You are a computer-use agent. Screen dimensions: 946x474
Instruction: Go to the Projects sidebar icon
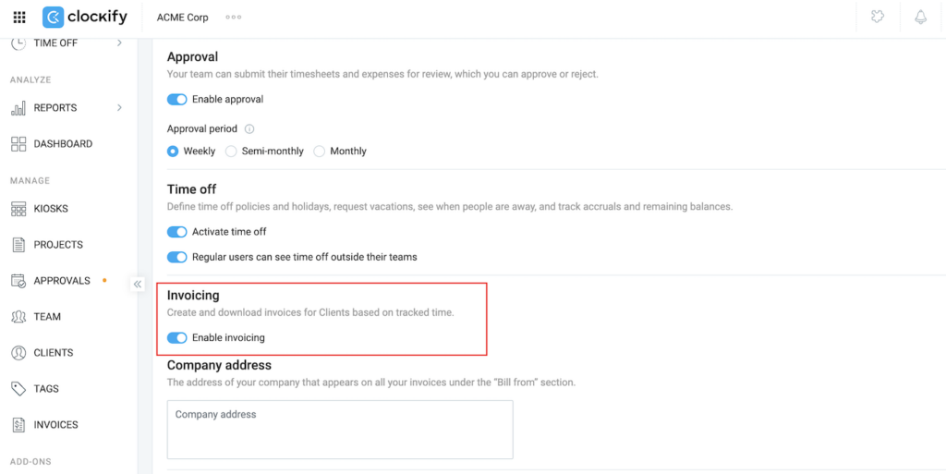click(x=18, y=245)
